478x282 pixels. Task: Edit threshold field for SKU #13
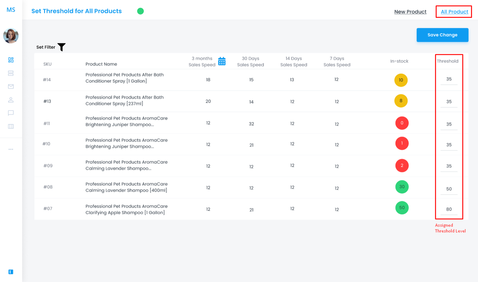click(x=449, y=102)
